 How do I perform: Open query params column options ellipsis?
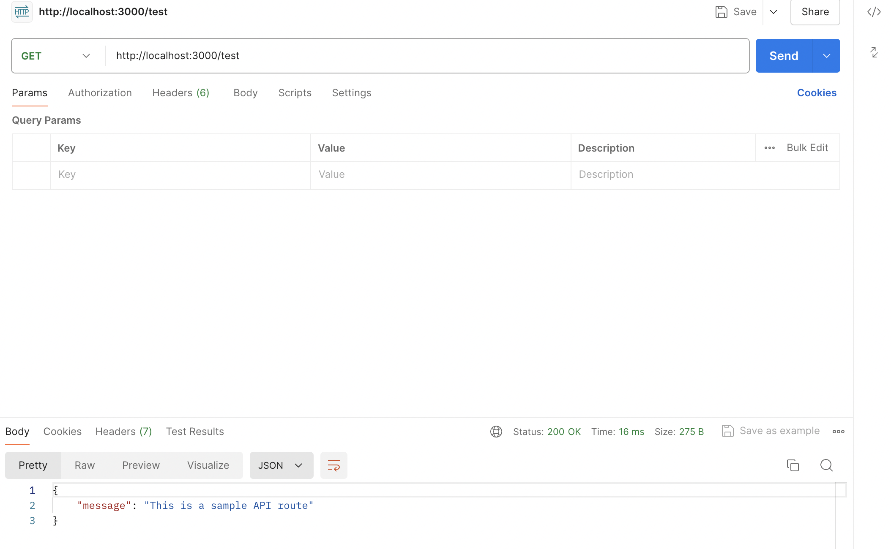[x=769, y=148]
